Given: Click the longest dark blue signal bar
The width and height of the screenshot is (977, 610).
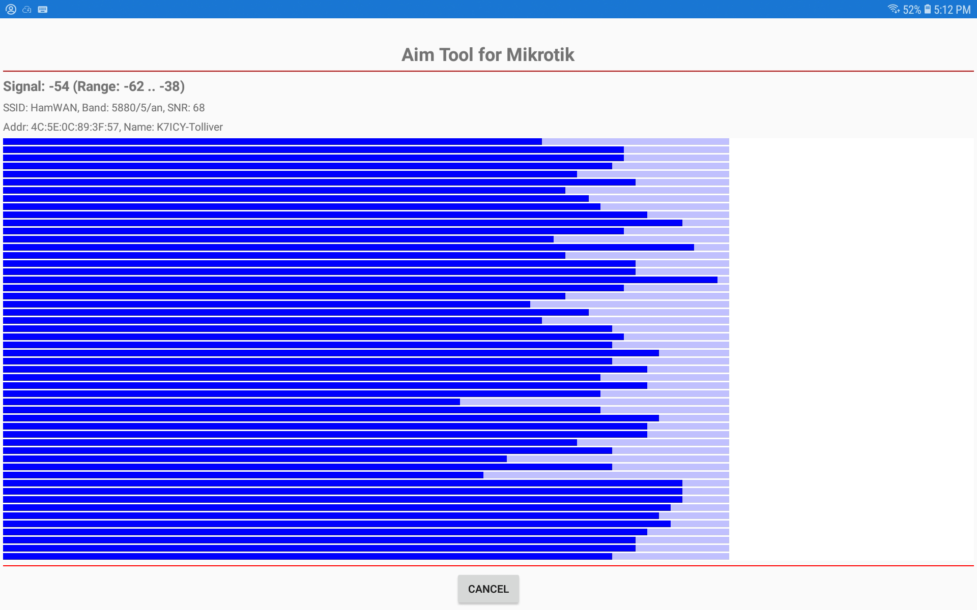Looking at the screenshot, I should [x=360, y=280].
